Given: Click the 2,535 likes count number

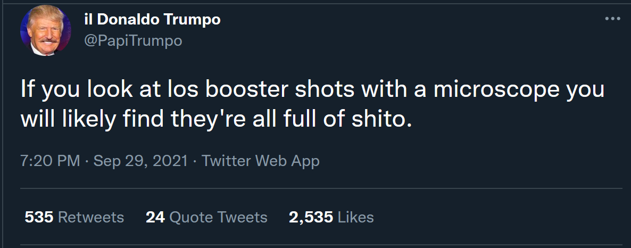Looking at the screenshot, I should (311, 217).
